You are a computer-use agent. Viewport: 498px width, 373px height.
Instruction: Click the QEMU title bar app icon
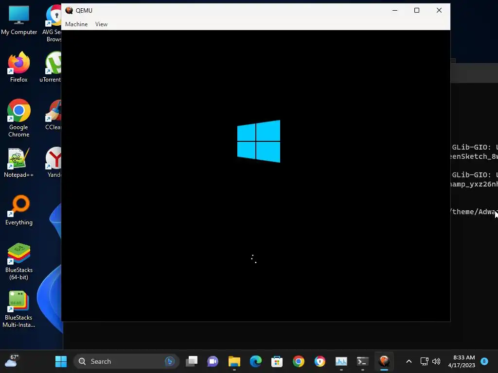coord(69,11)
